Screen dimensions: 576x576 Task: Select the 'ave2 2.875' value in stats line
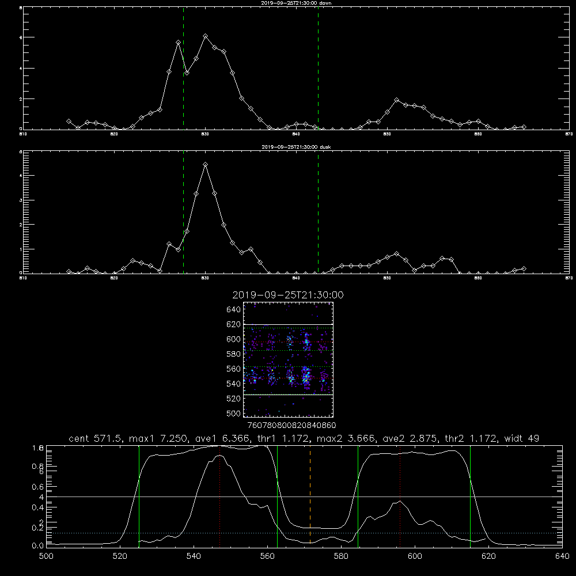pyautogui.click(x=410, y=438)
